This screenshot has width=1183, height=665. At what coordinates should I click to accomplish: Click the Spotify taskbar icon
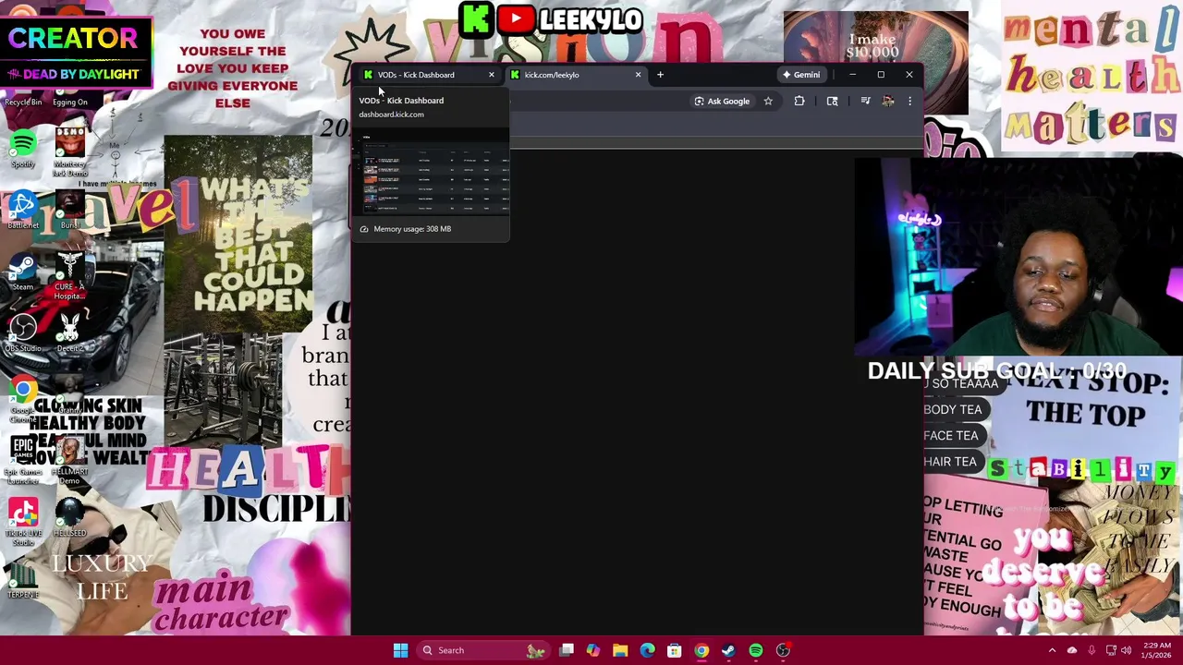tap(755, 650)
